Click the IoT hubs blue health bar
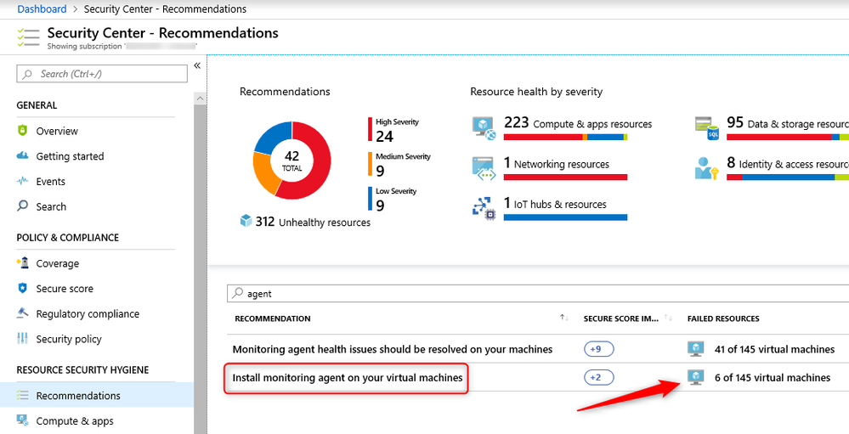849x434 pixels. click(x=565, y=217)
